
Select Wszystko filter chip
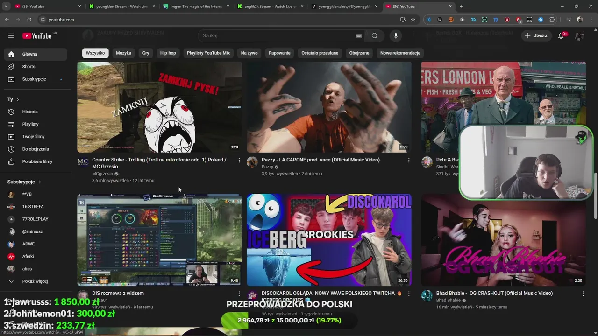(x=95, y=53)
